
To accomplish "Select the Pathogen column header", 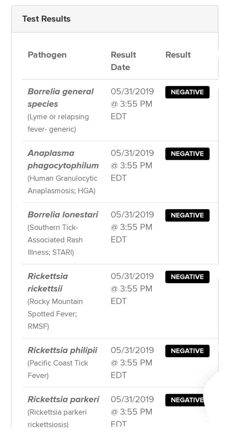I will pos(47,55).
